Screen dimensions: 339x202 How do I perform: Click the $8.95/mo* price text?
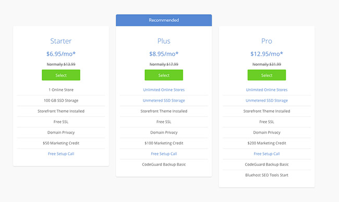tap(164, 54)
